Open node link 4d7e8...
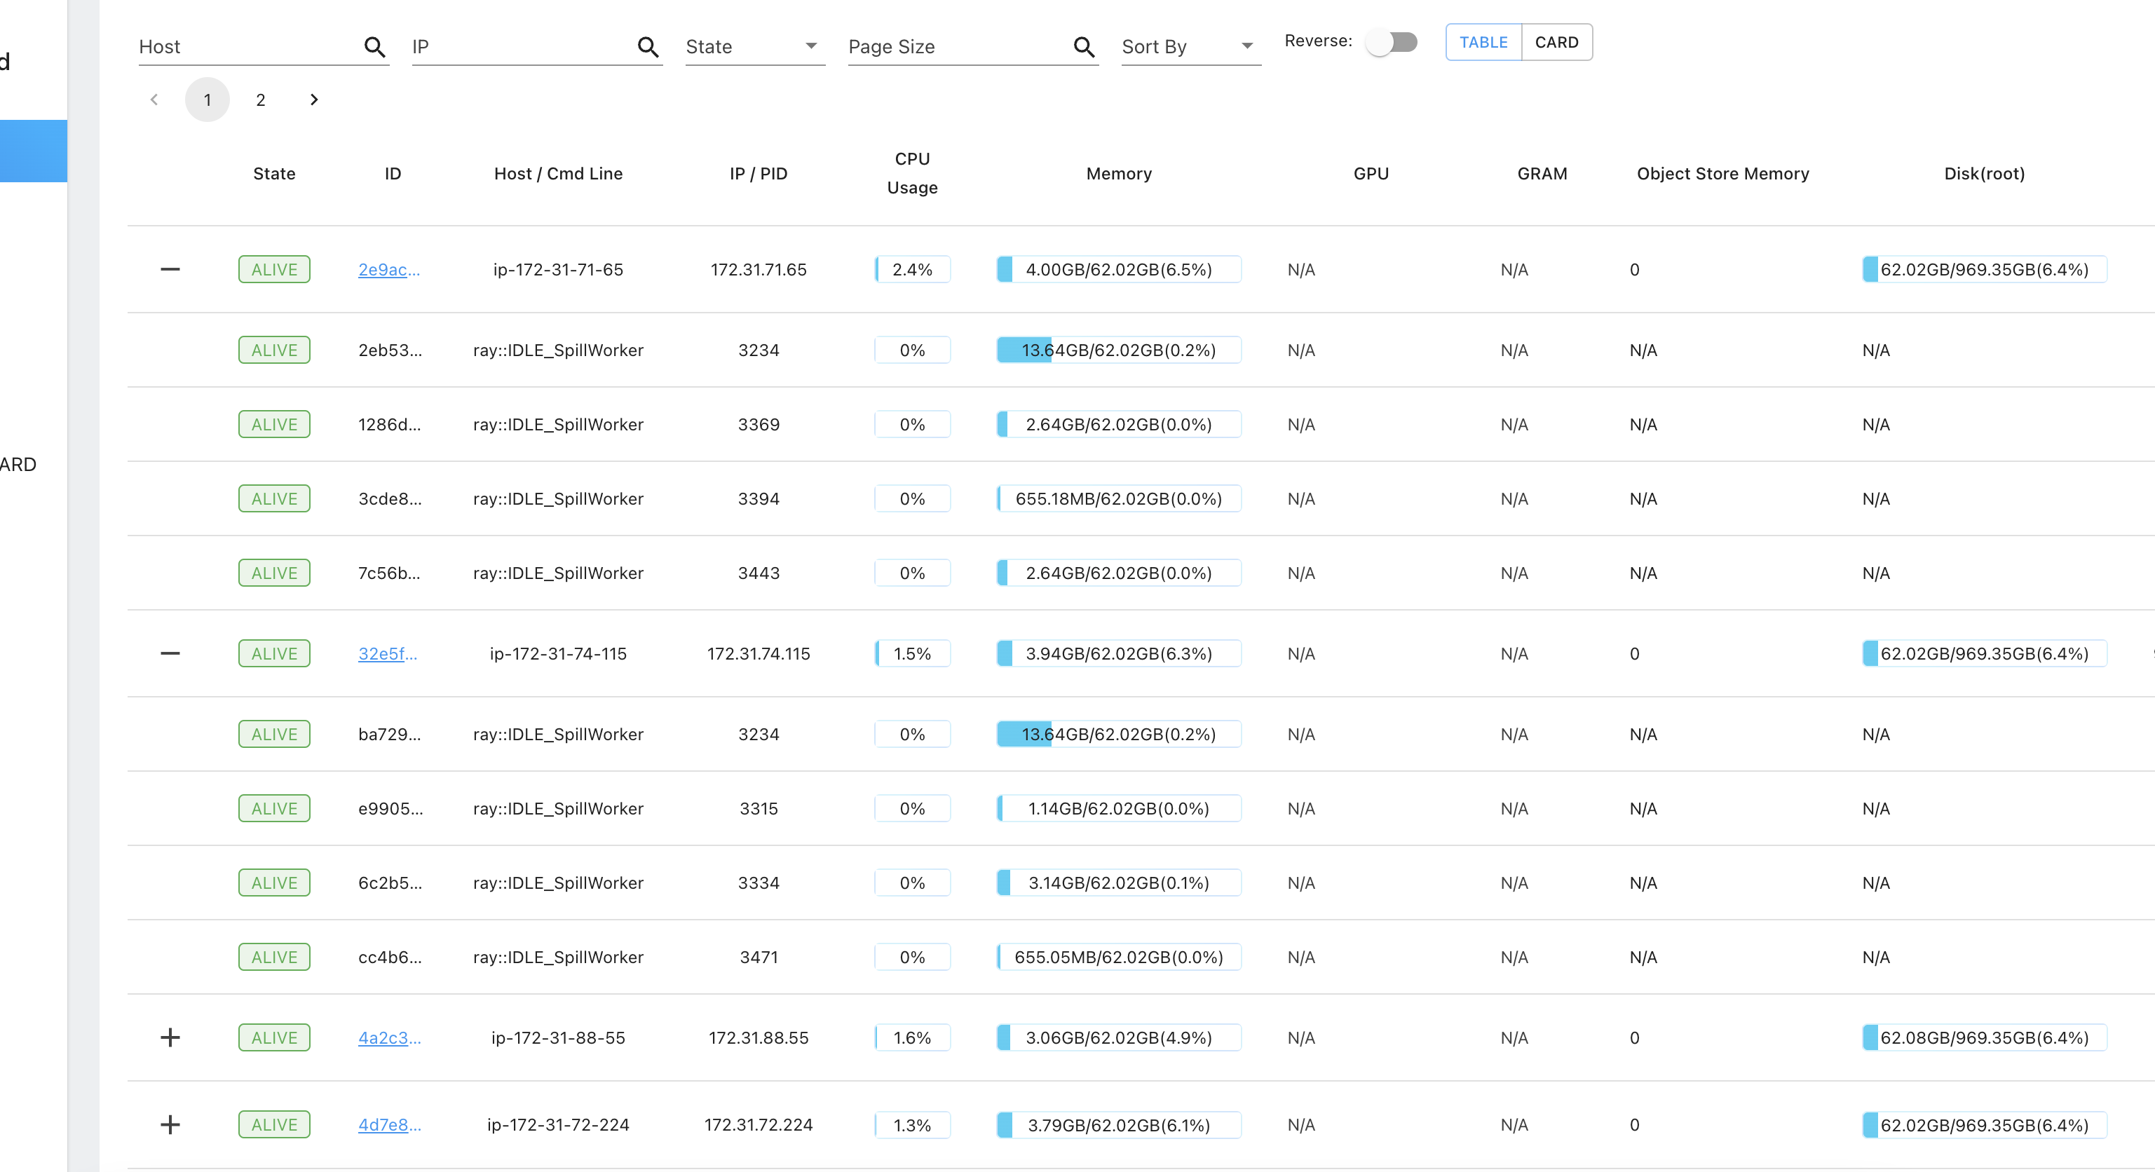 pyautogui.click(x=390, y=1124)
